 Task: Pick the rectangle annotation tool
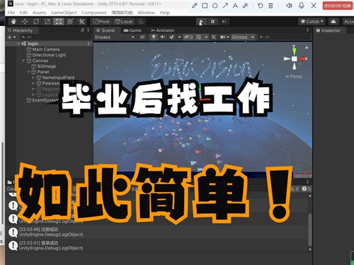coord(205,5)
